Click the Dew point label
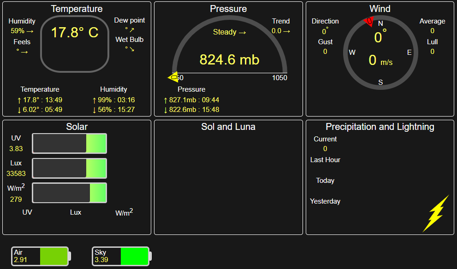 pos(130,20)
